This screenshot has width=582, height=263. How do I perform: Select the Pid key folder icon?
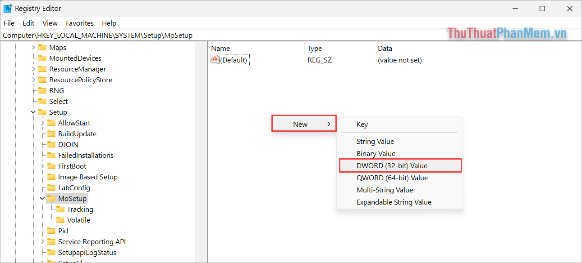pyautogui.click(x=52, y=231)
